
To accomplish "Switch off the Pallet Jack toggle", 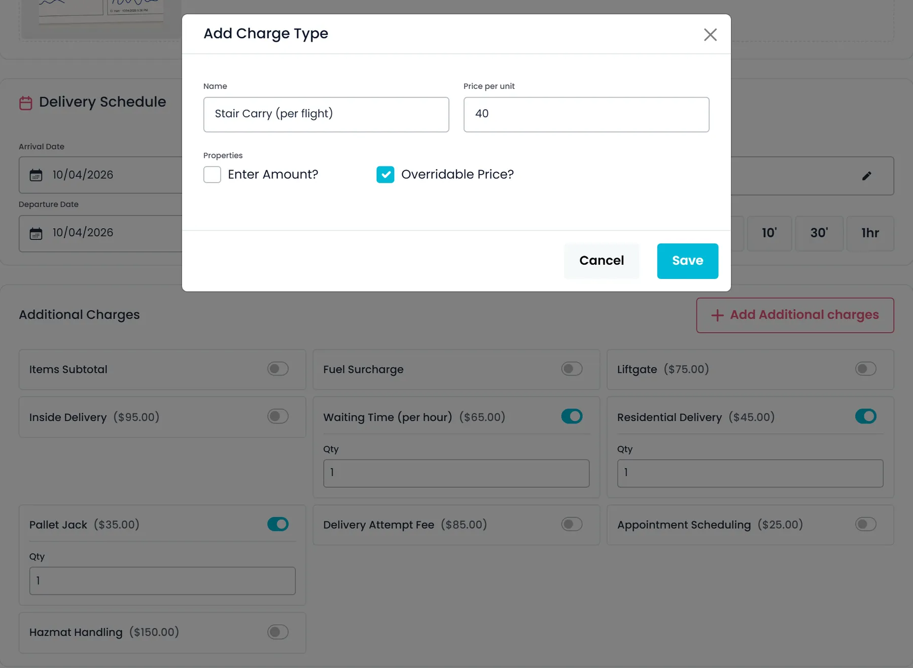I will 278,524.
